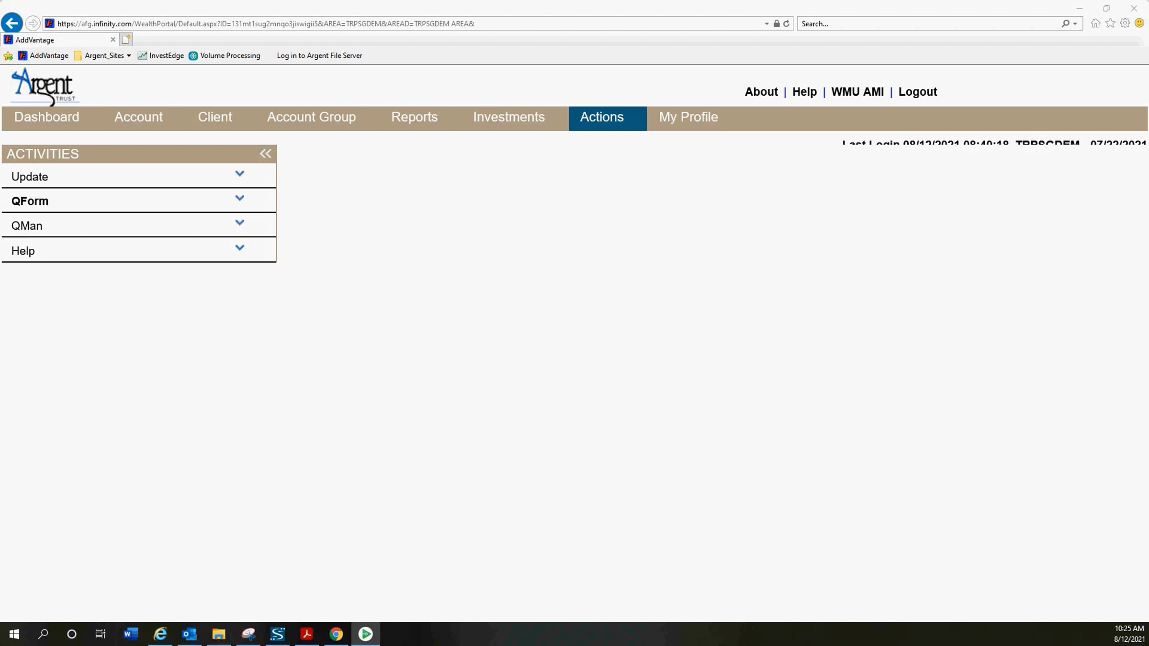
Task: Open Word from the taskbar
Action: [x=130, y=634]
